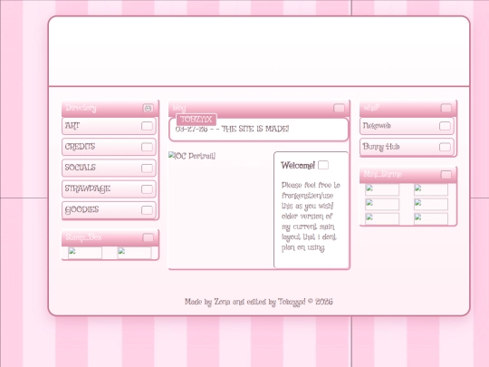Screen dimensions: 489x367
Task: Visit the STRAWPAGE link
Action: [109, 188]
